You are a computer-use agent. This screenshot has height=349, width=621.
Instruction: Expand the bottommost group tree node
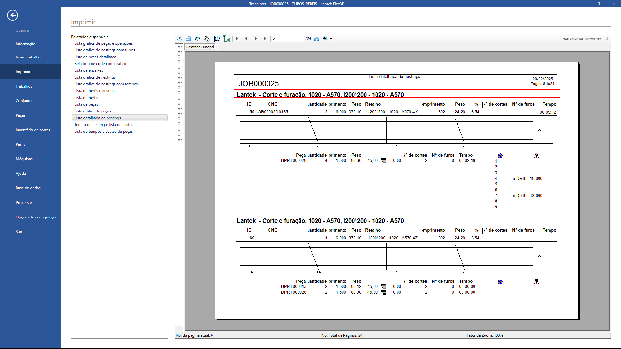point(179,140)
